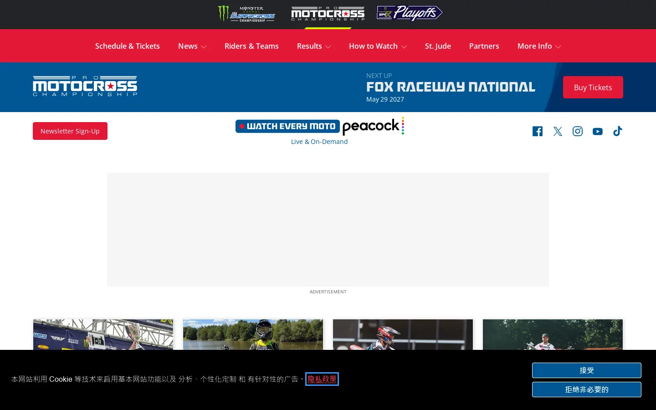Open the rider in white jersey thumbnail
656x410 pixels.
point(553,334)
